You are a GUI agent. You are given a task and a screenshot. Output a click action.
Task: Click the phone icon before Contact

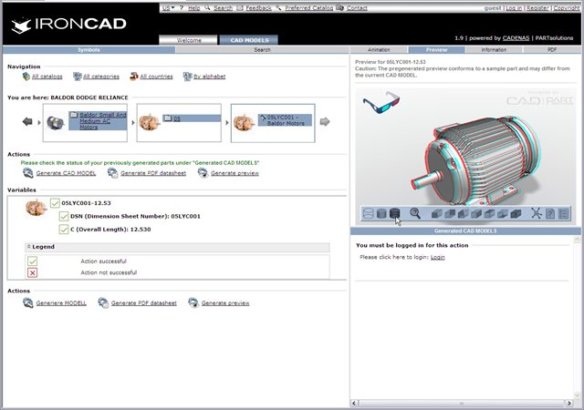tap(340, 7)
